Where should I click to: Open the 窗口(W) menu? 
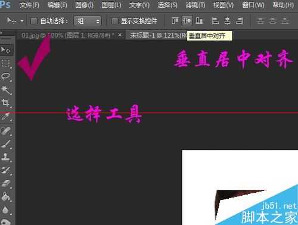253,5
